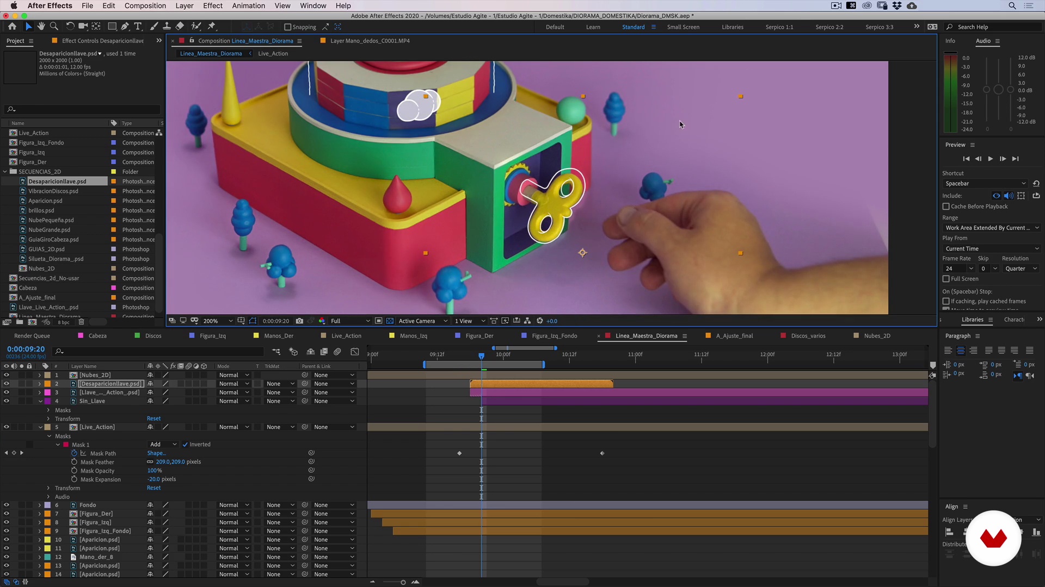Step to next frame in Preview
This screenshot has height=587, width=1045.
[x=1003, y=159]
